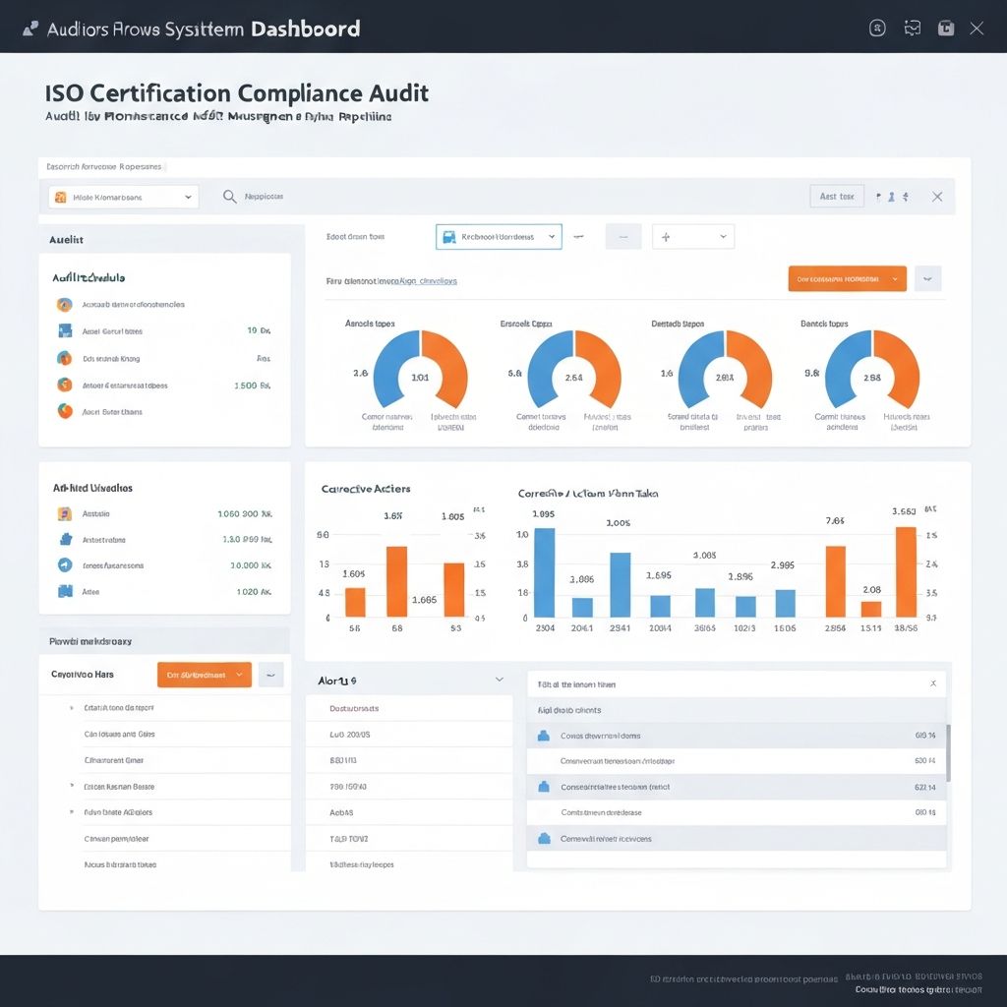This screenshot has height=1007, width=1007.
Task: Click the lock icon in the top bar
Action: click(x=946, y=29)
